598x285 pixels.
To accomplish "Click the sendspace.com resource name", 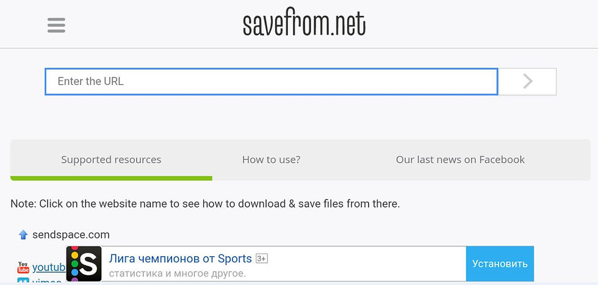I will [71, 234].
